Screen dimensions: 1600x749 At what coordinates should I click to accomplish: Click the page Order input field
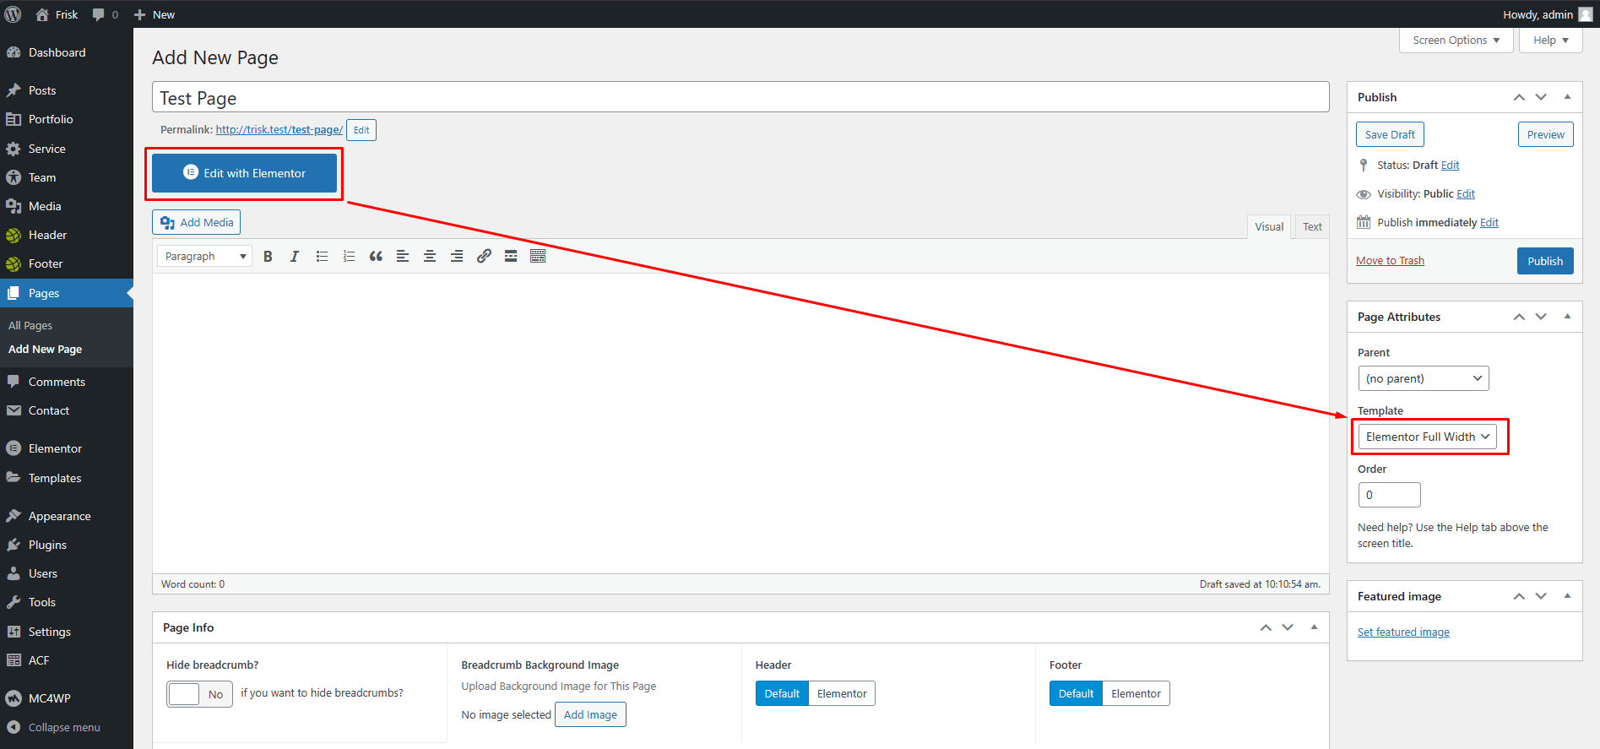click(x=1389, y=495)
